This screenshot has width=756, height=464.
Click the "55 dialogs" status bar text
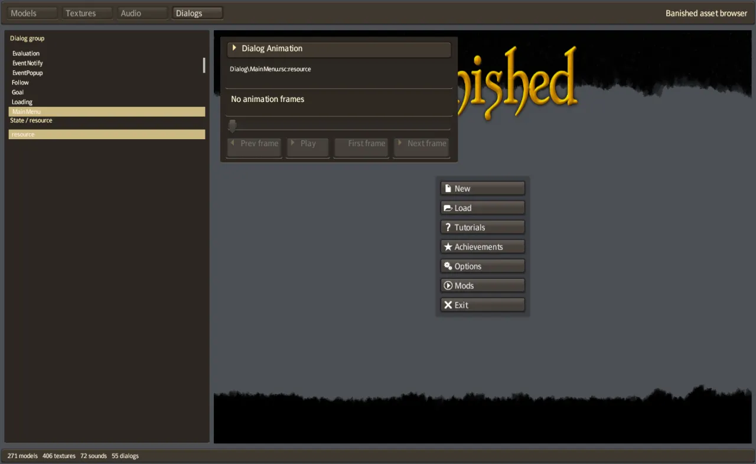[125, 456]
